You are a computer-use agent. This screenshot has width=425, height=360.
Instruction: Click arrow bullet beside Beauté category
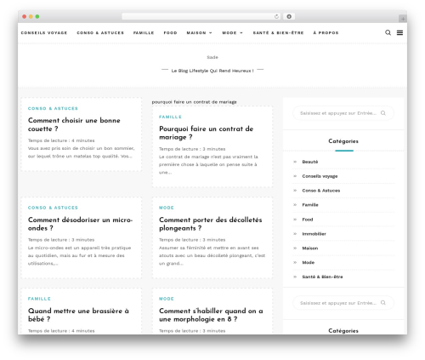click(295, 162)
